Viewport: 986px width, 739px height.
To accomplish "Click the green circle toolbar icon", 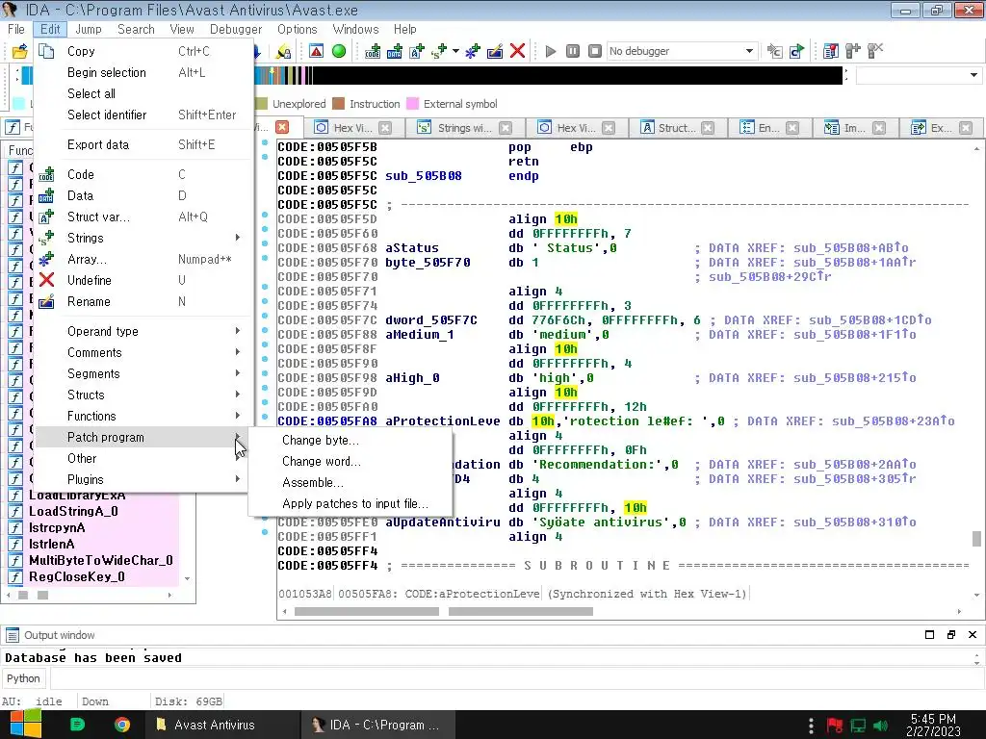I will (x=338, y=51).
